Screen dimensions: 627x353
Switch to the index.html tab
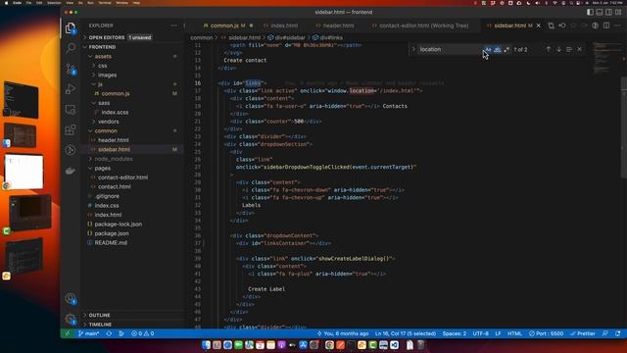[284, 25]
